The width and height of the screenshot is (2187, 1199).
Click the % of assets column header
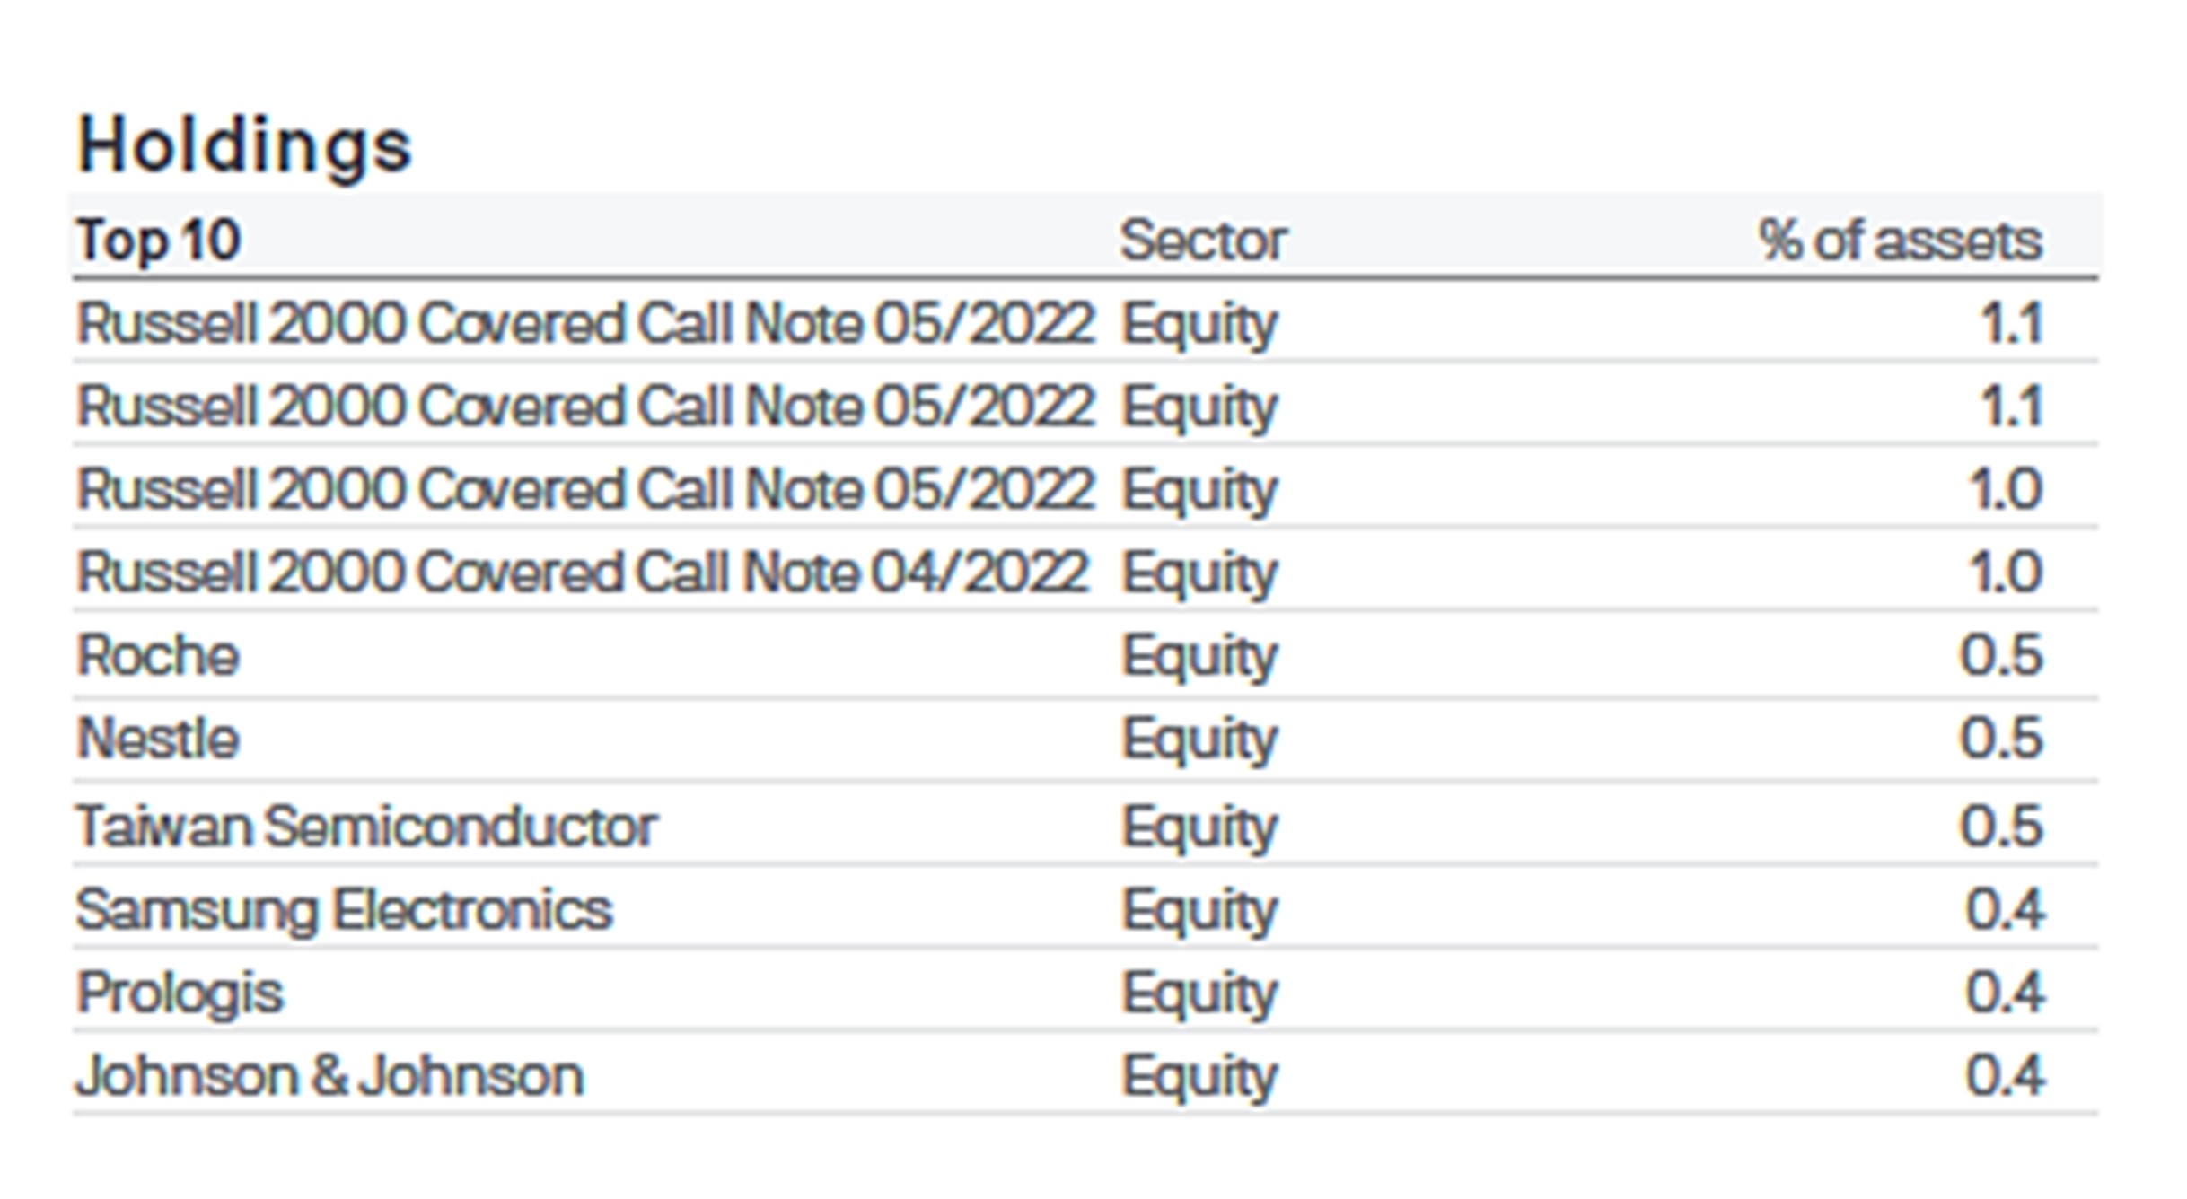pos(1900,241)
